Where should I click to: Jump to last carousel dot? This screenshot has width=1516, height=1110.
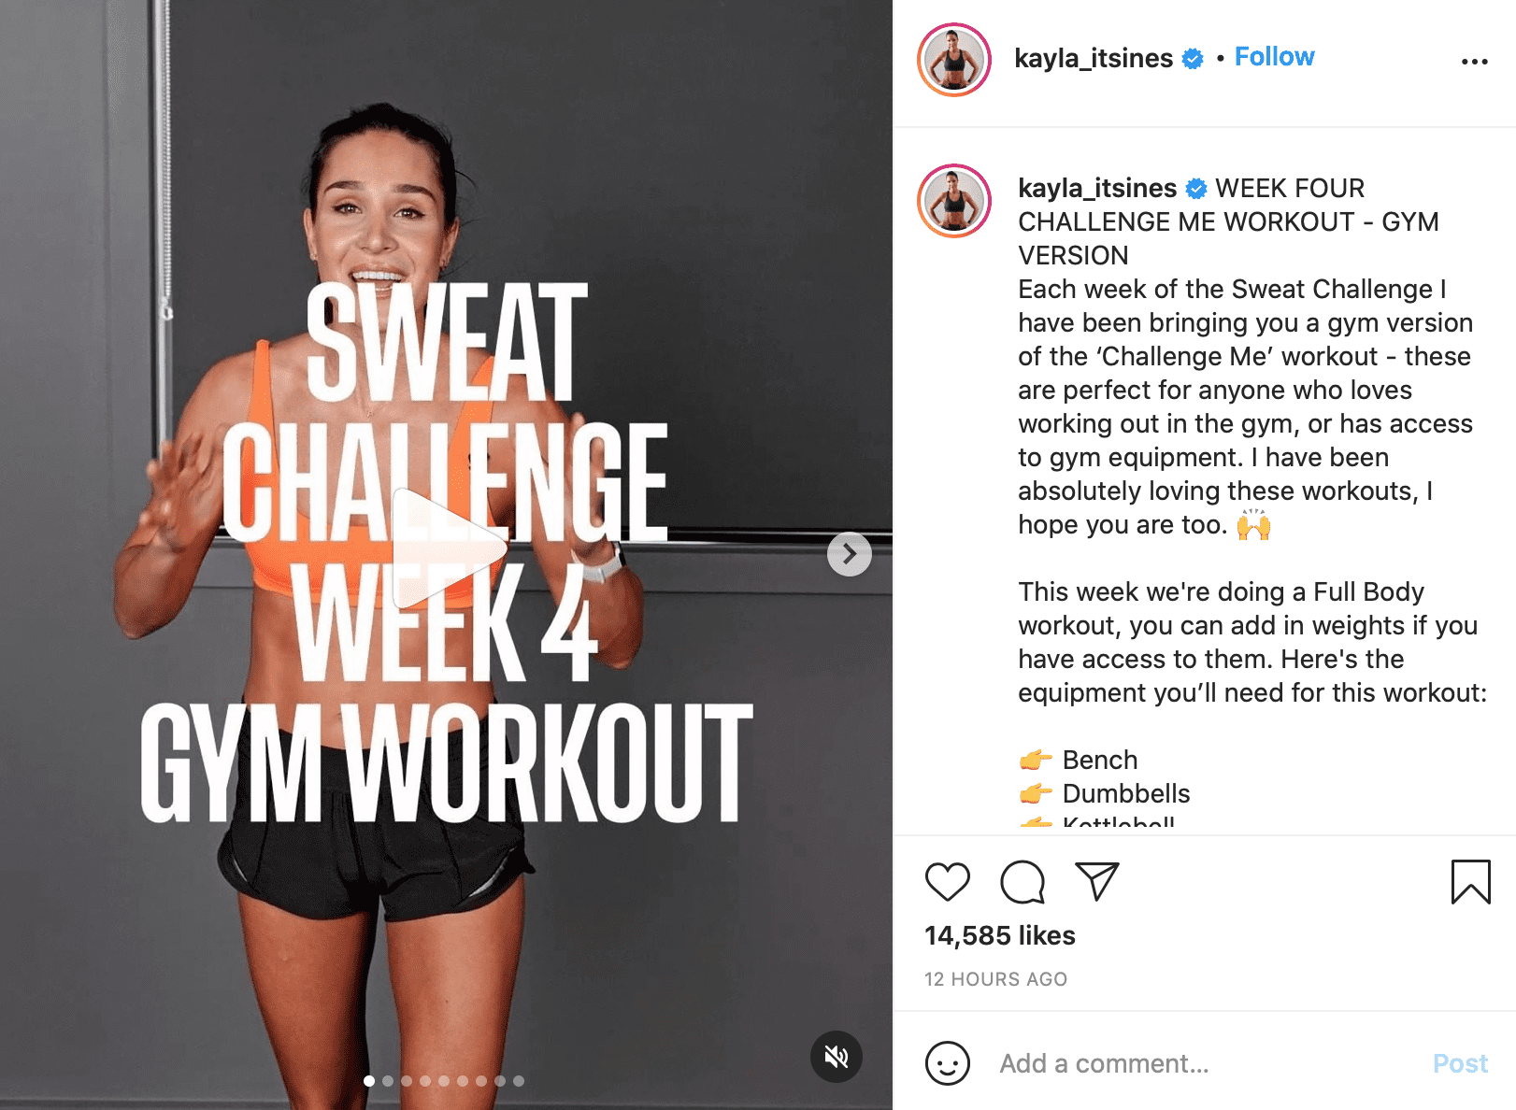pyautogui.click(x=519, y=1081)
